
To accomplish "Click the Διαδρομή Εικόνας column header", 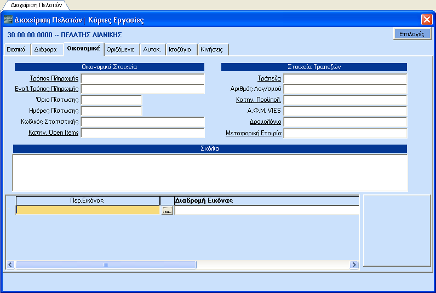I will [x=267, y=200].
